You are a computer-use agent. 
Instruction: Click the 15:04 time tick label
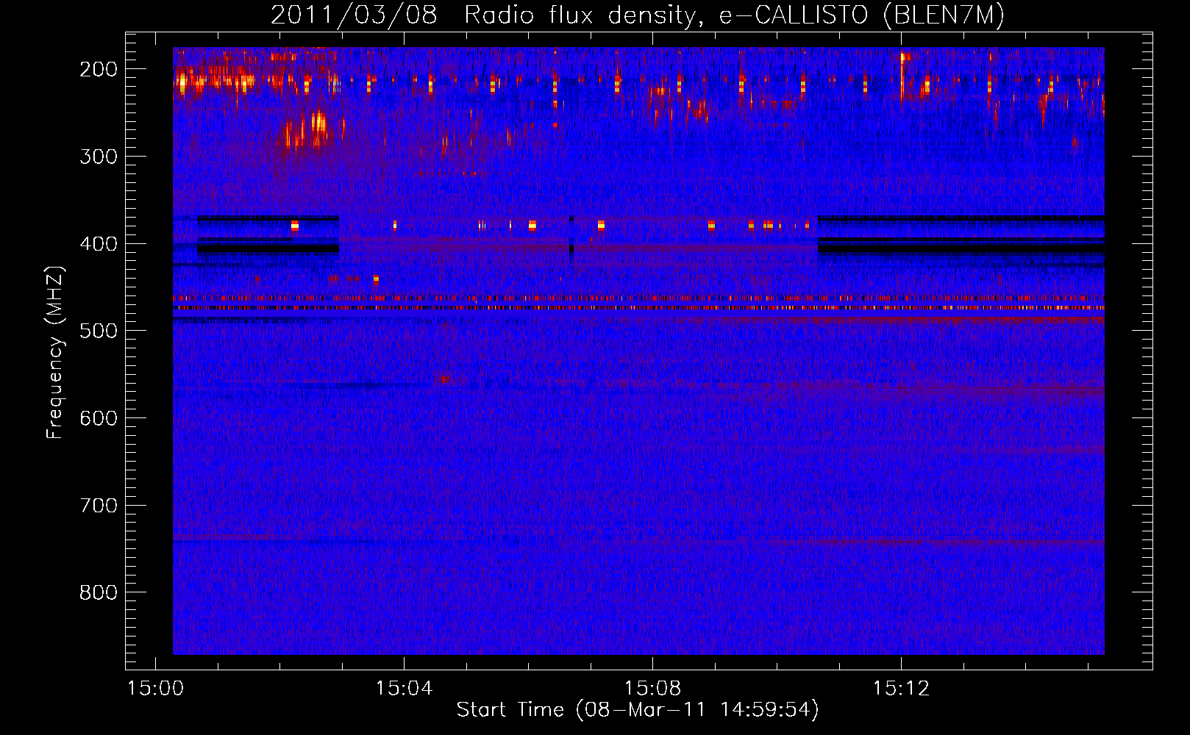[x=404, y=689]
